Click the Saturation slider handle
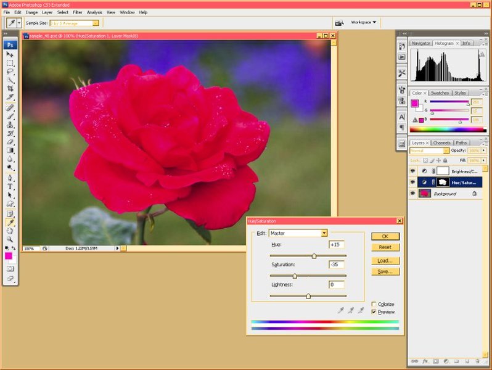 295,276
